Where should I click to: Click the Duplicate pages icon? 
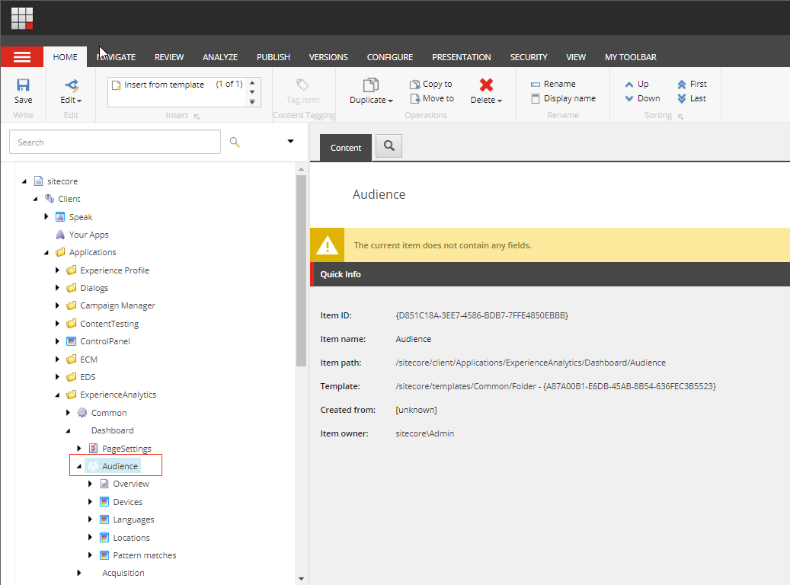click(371, 85)
